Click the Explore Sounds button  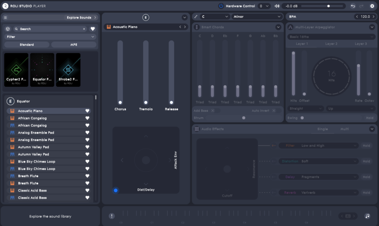[81, 18]
